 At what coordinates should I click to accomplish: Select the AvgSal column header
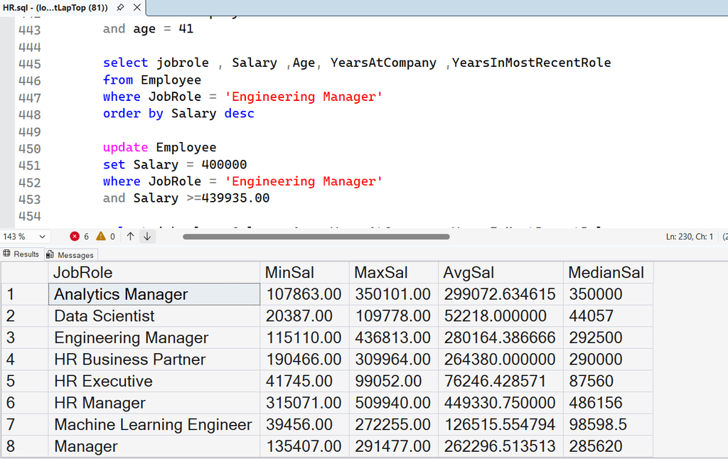coord(500,273)
